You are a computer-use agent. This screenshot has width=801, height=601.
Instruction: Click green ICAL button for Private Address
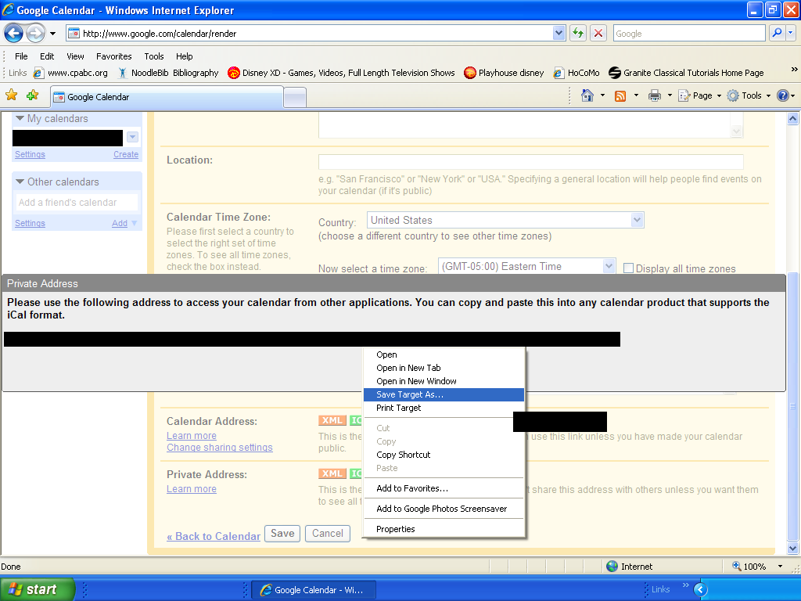[356, 473]
